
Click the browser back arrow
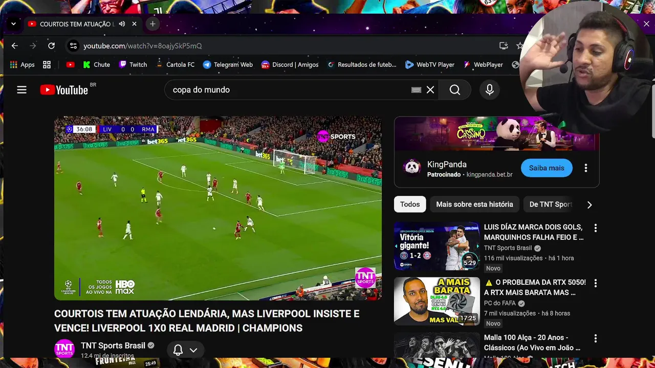(x=14, y=46)
